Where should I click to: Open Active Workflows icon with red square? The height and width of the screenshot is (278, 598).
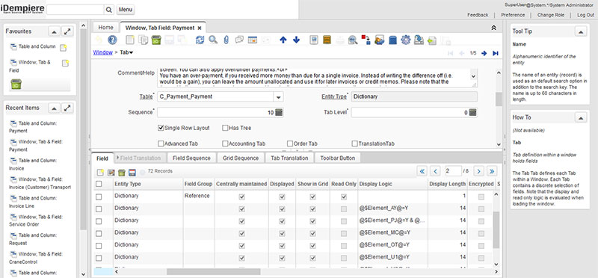click(366, 40)
